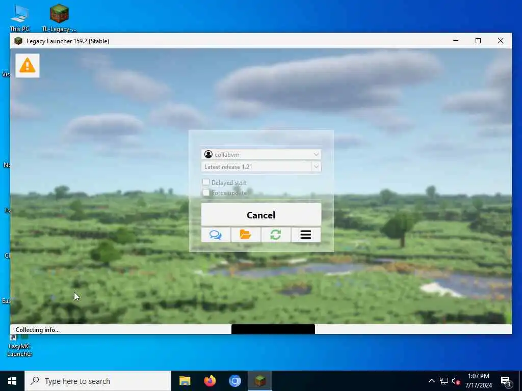Click the muted volume tray icon
The height and width of the screenshot is (391, 522).
coord(456,381)
